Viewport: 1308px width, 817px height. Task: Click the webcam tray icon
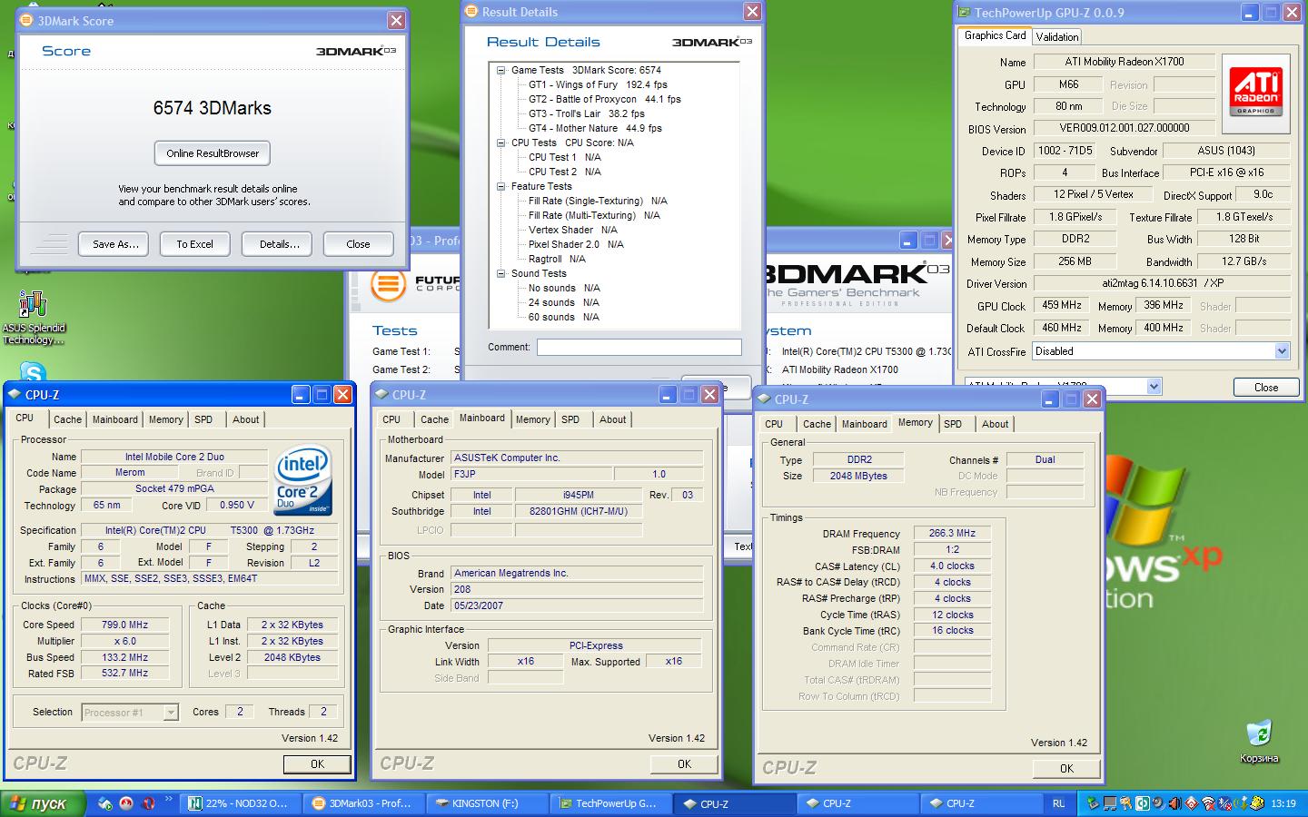point(1159,803)
